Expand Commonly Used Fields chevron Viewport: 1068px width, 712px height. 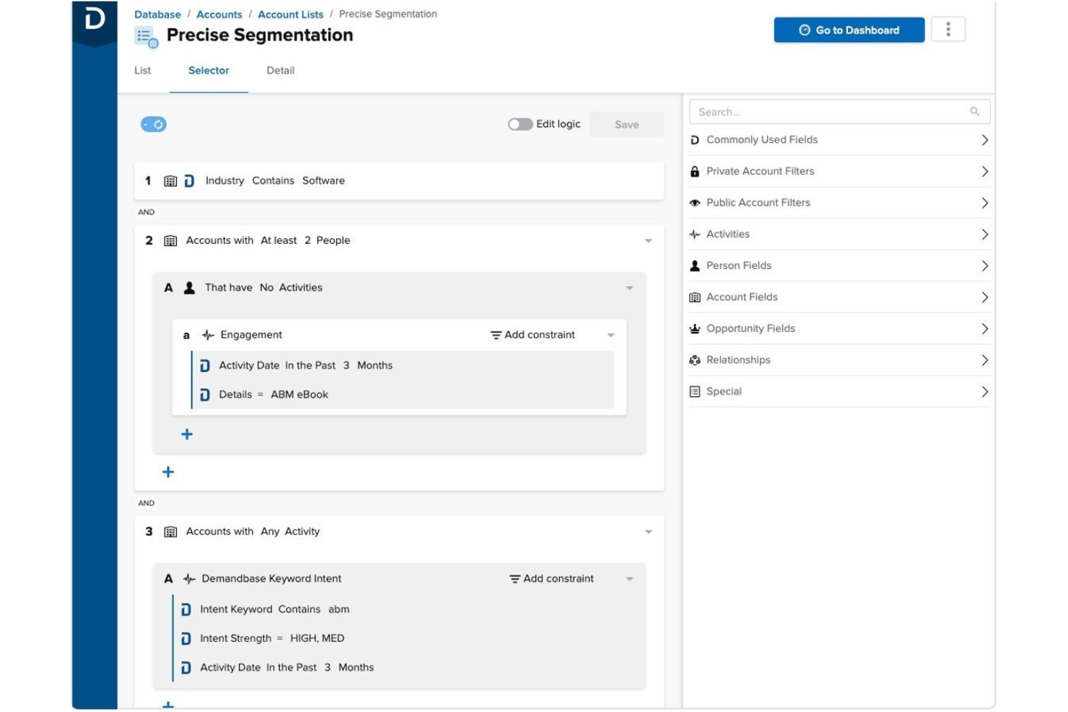click(984, 140)
